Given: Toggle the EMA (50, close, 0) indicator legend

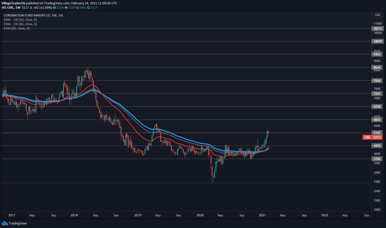Looking at the screenshot, I should (17, 28).
